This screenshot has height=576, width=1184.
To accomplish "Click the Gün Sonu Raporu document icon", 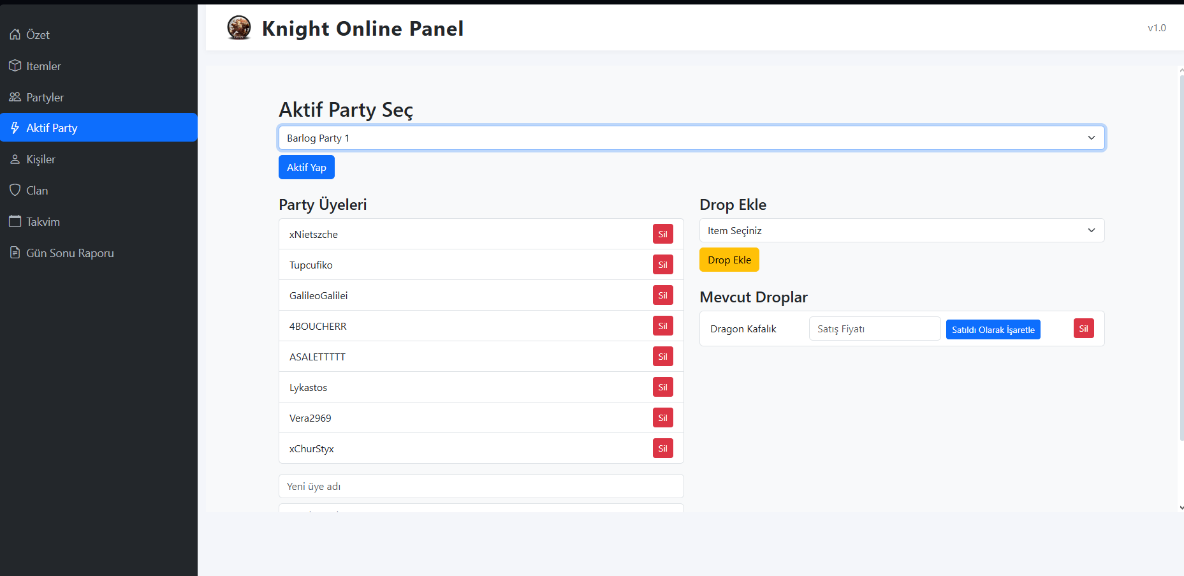I will pos(15,253).
